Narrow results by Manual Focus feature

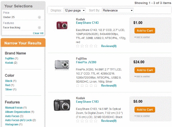click(14, 108)
